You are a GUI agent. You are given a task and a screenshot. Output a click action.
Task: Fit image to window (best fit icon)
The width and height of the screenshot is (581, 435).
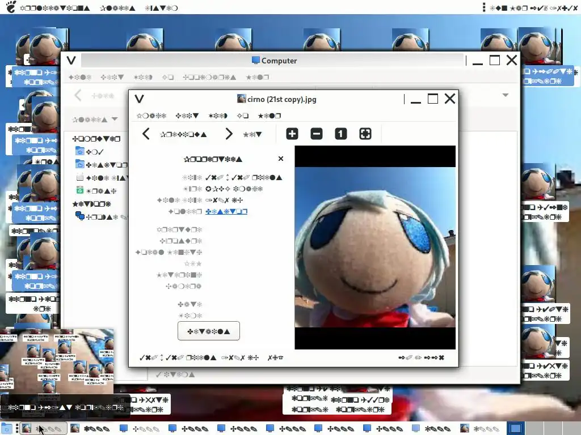(365, 134)
